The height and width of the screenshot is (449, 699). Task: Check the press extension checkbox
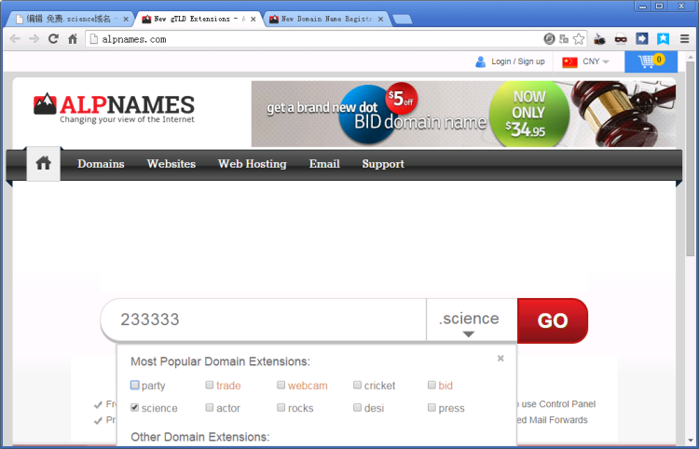coord(432,408)
